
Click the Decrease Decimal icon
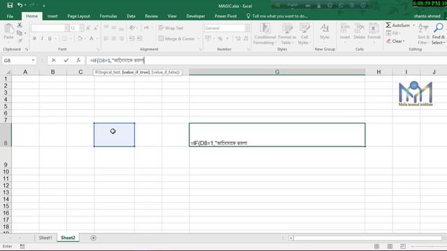(x=246, y=38)
